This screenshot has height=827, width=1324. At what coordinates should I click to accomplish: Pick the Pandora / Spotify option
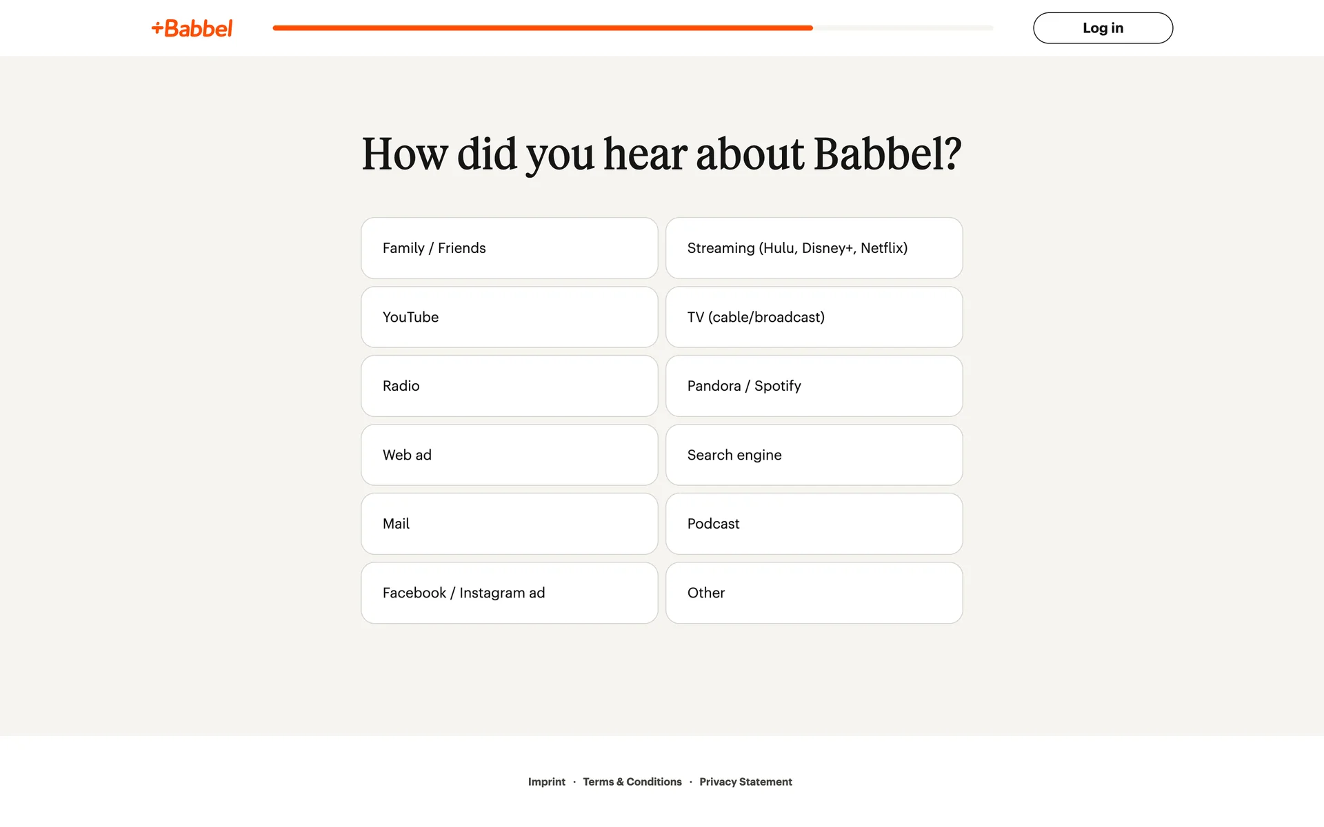[814, 386]
